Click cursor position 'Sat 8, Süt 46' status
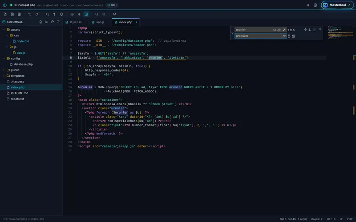356x222 pixels. [293, 219]
